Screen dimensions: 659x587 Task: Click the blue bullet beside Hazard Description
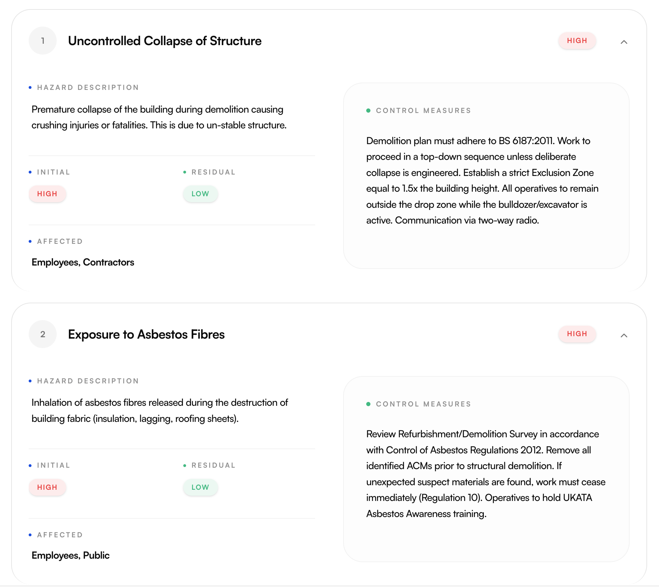pos(31,87)
